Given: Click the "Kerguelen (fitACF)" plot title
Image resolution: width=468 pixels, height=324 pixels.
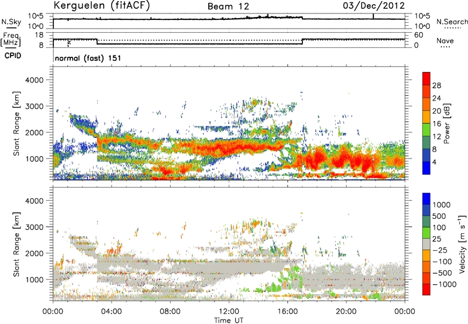Looking at the screenshot, I should (x=102, y=5).
